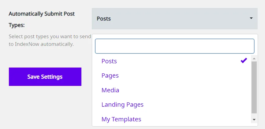Click the grey scrollbar thumb in options list
Screen dimensions: 265x129
(x=254, y=87)
